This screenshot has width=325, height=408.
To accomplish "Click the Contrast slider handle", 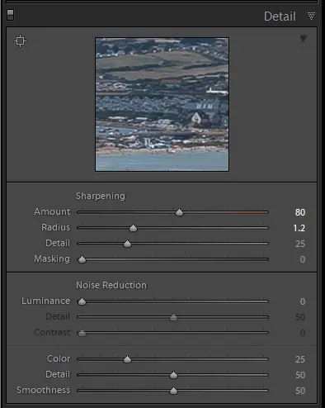I will click(82, 333).
